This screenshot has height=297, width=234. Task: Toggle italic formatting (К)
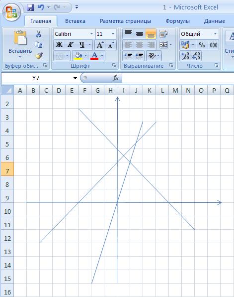tap(71, 45)
